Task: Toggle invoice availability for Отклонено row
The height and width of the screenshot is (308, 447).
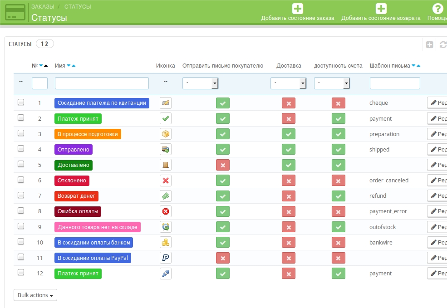Action: [339, 181]
